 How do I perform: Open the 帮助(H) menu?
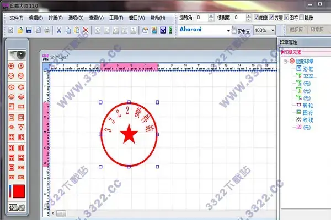point(158,18)
